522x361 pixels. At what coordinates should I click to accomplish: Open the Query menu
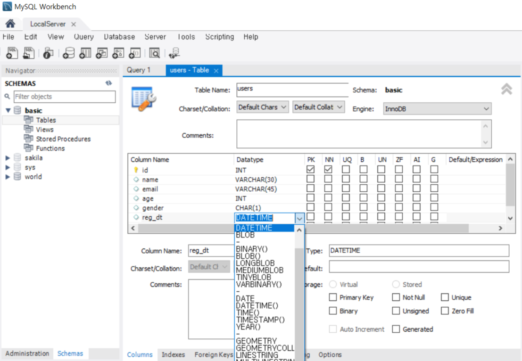click(83, 37)
